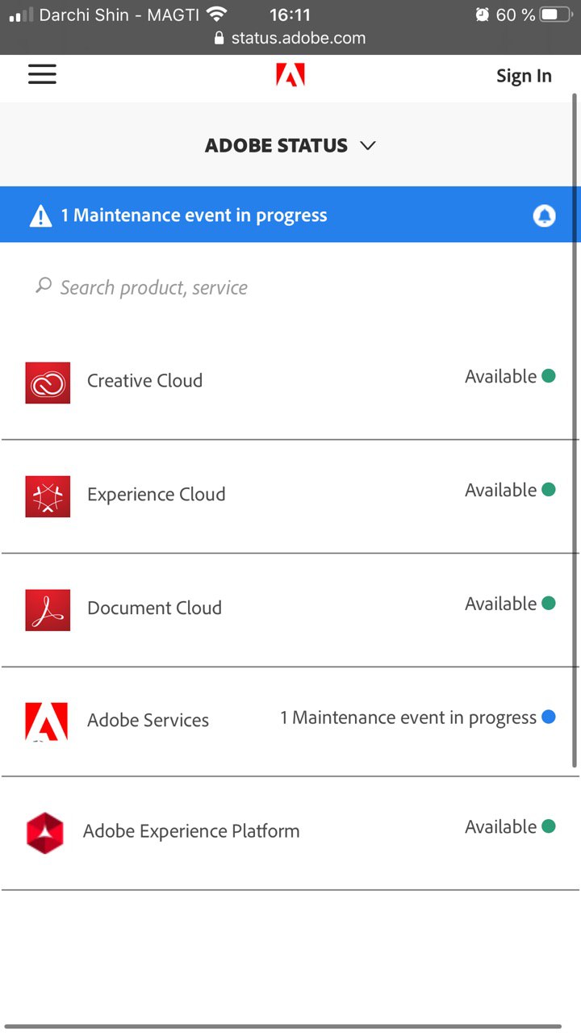Click the search magnifier icon
This screenshot has height=1033, width=581.
point(44,286)
